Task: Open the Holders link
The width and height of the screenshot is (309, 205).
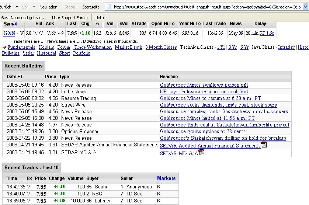Action: [x=46, y=47]
